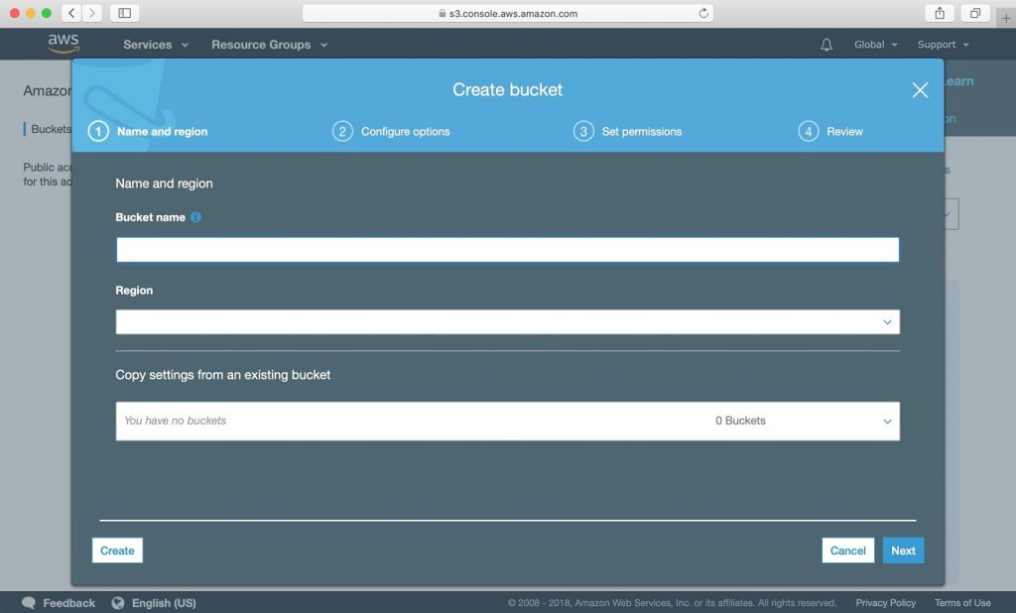Open the Terms of Use link
Screen dimensions: 1016x613
click(x=962, y=603)
